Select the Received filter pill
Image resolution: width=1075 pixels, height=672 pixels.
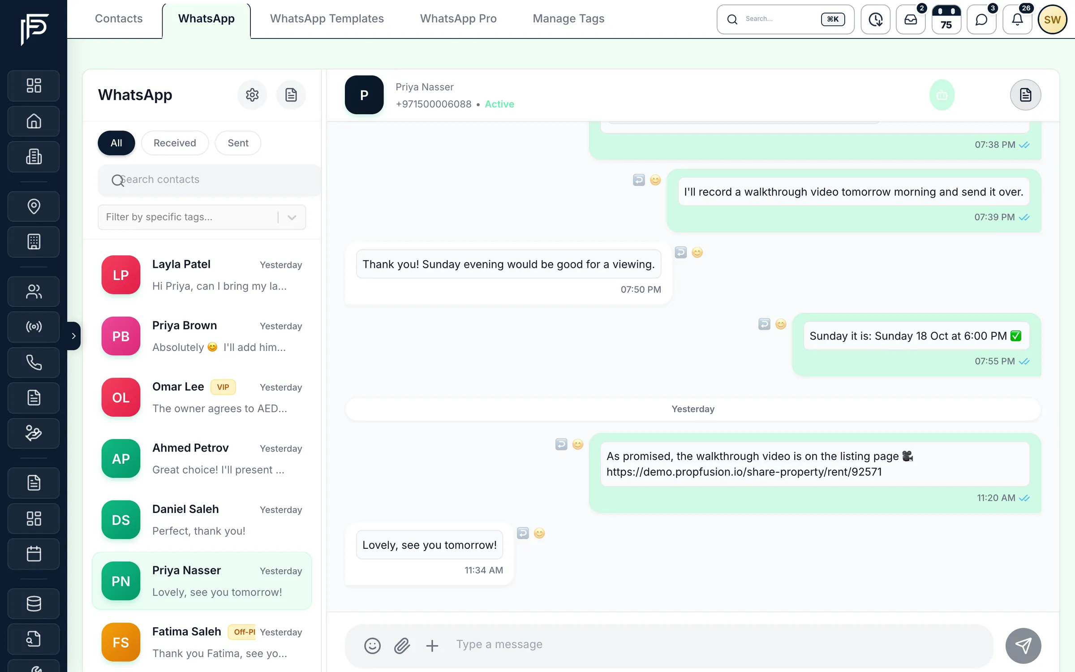[x=175, y=143]
